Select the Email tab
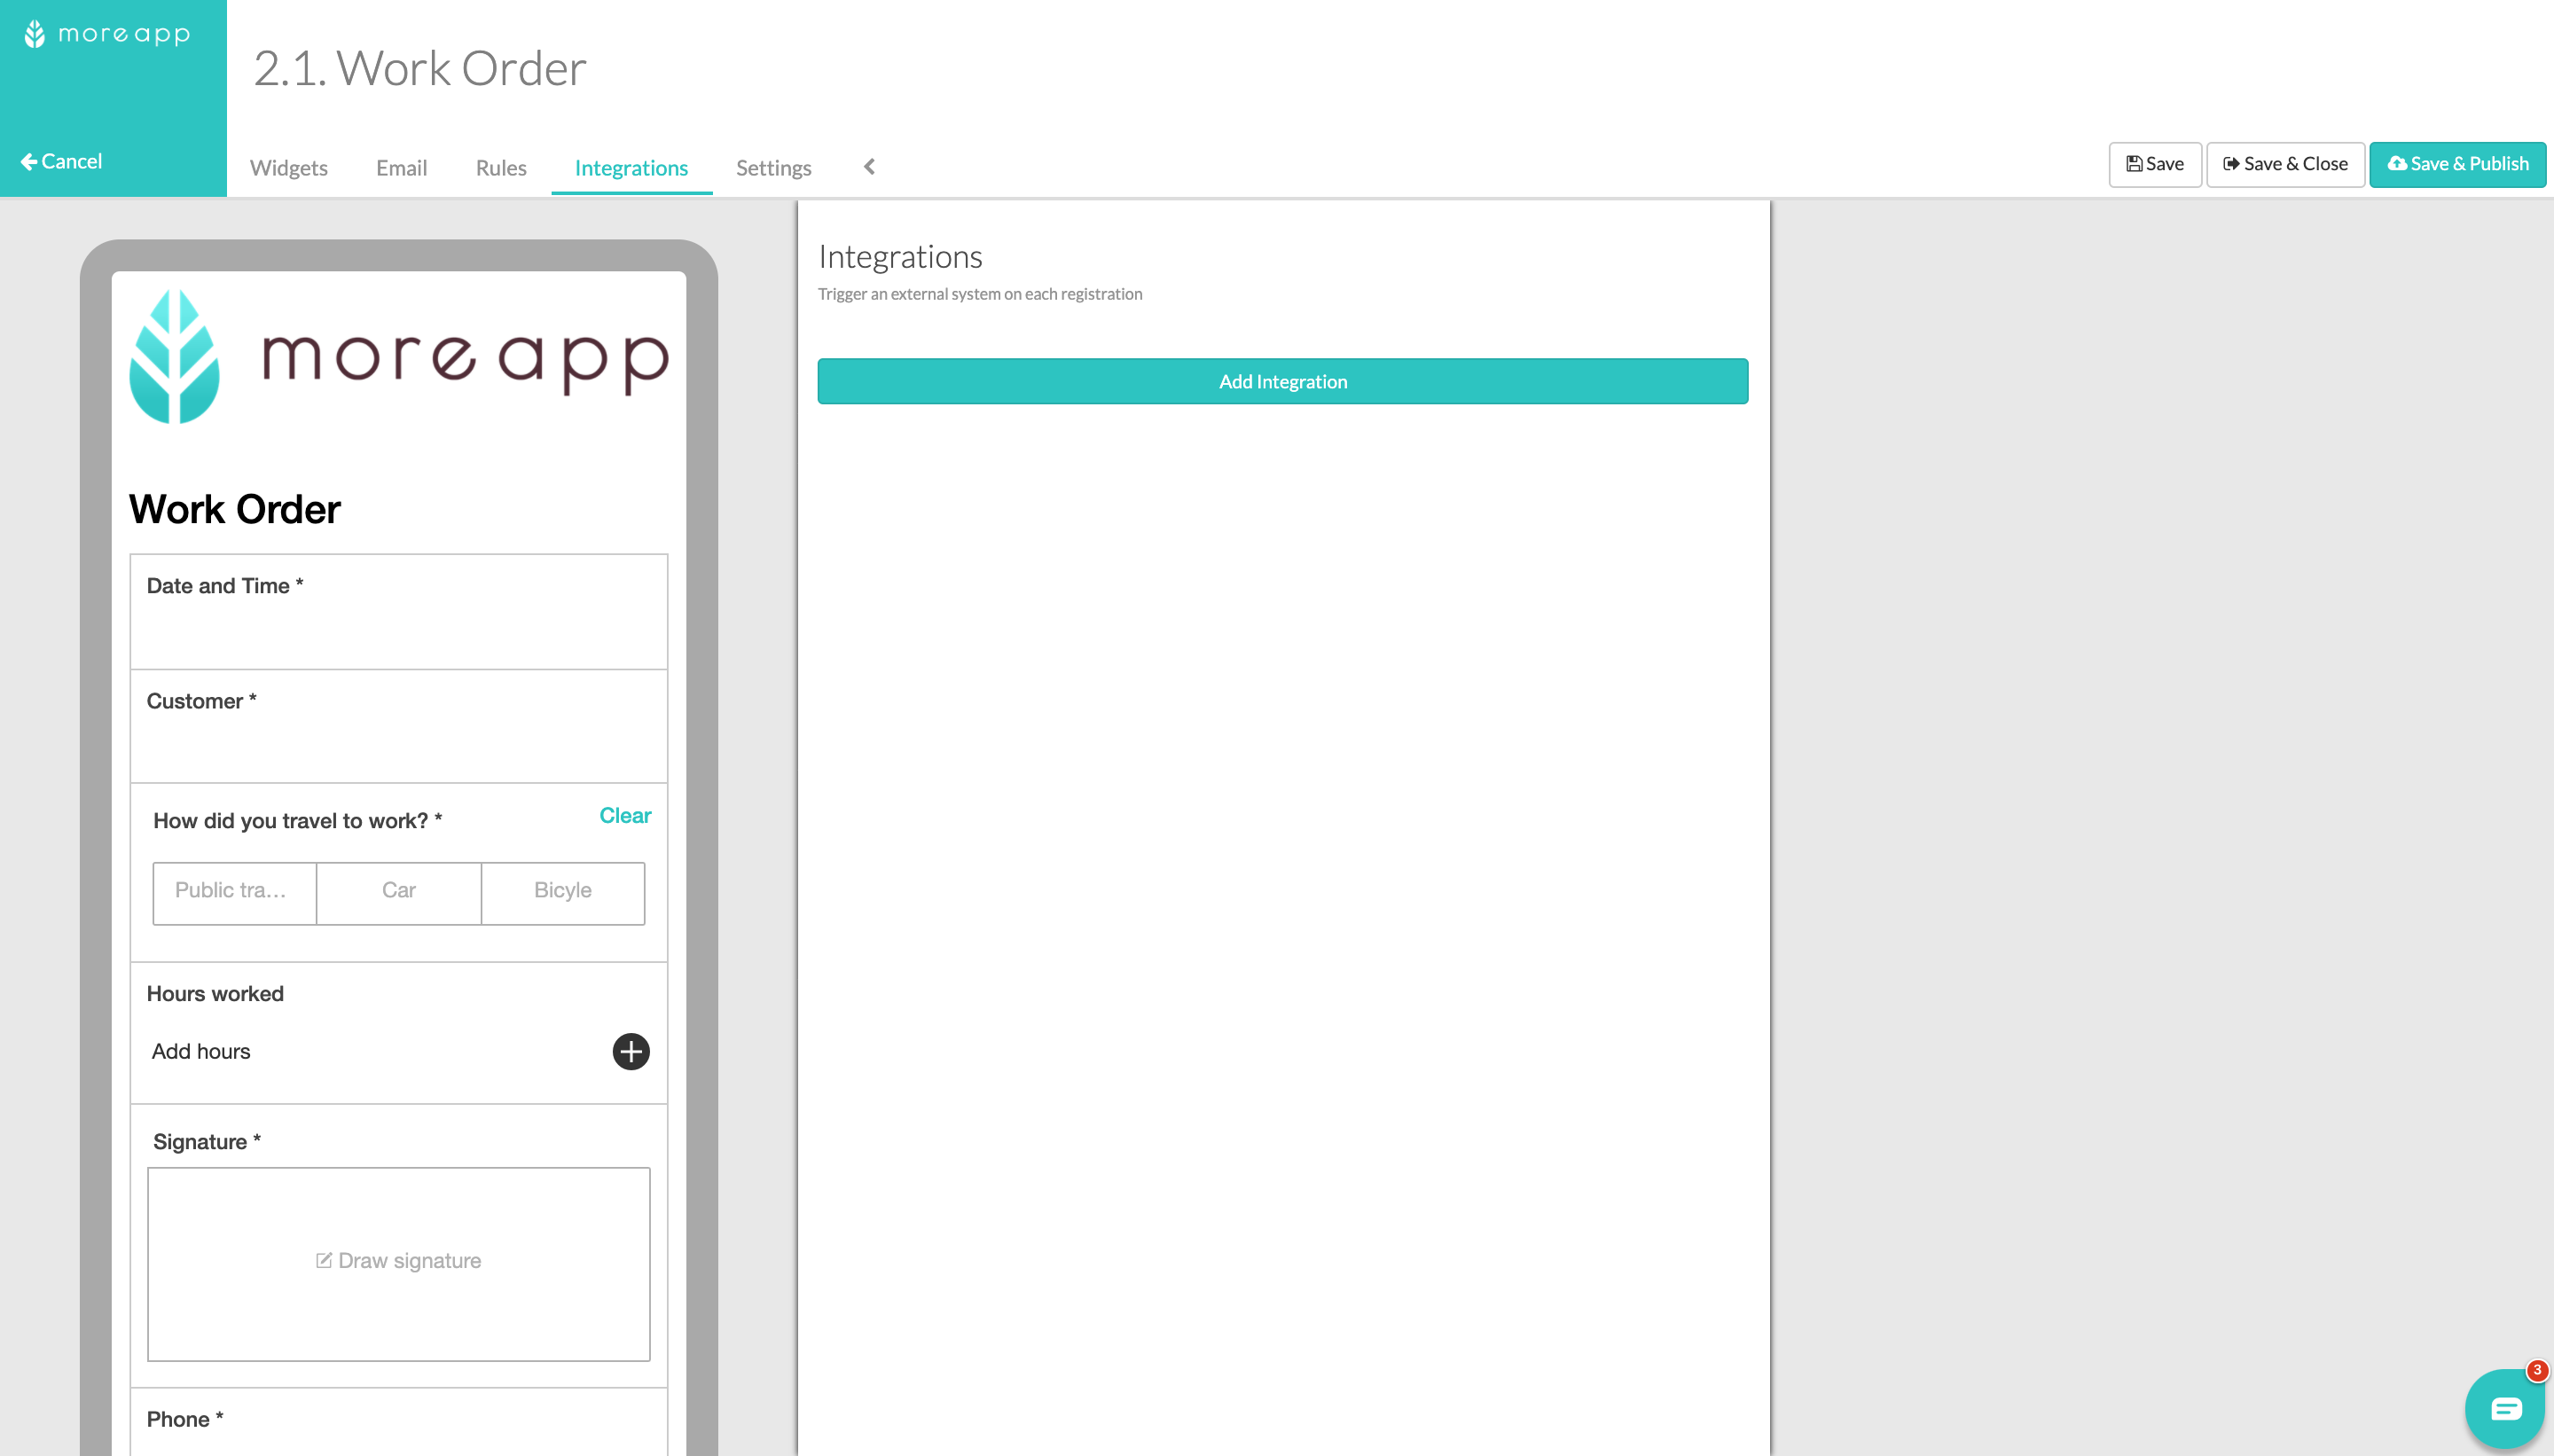The height and width of the screenshot is (1456, 2554). pyautogui.click(x=402, y=167)
